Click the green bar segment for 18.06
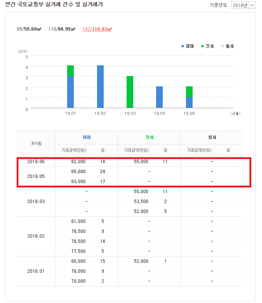Screen dimensions: 262x303 point(189,92)
